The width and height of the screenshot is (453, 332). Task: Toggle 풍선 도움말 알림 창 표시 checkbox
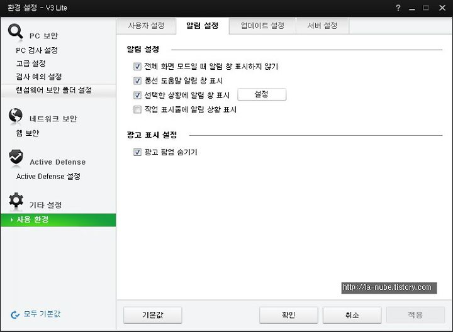point(137,80)
